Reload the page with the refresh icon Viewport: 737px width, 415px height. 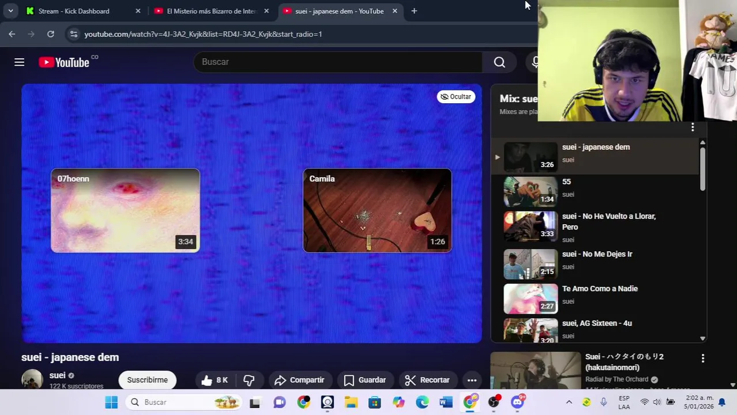point(51,34)
